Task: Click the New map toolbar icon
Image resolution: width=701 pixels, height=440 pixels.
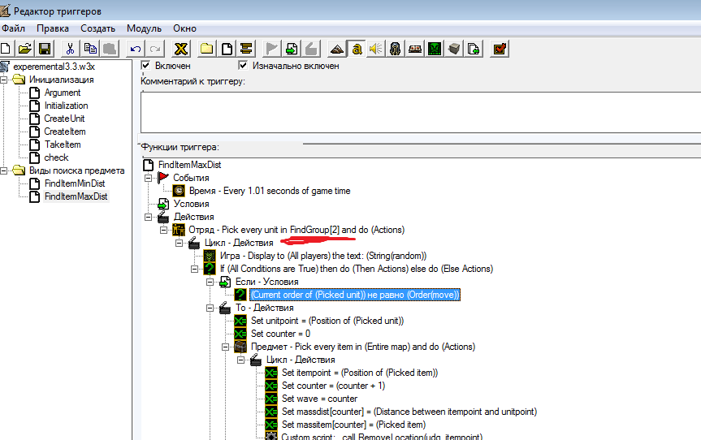Action: 6,49
